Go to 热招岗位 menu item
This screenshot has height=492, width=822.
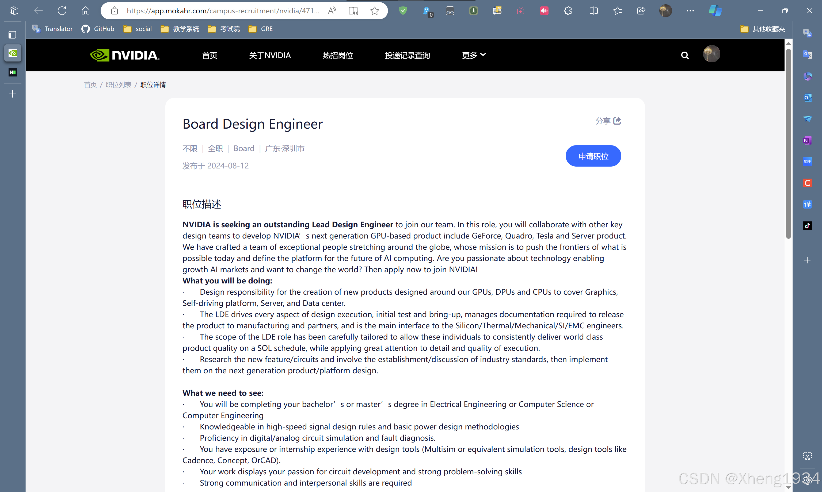pyautogui.click(x=338, y=55)
